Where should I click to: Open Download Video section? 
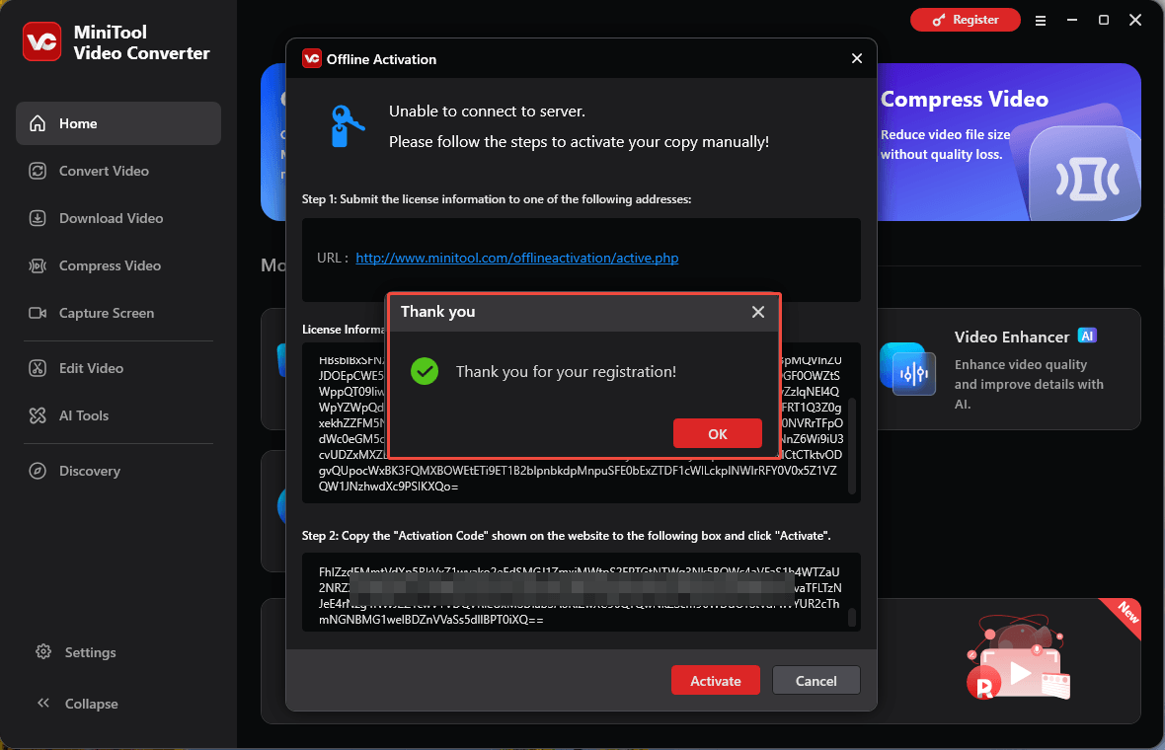tap(118, 218)
